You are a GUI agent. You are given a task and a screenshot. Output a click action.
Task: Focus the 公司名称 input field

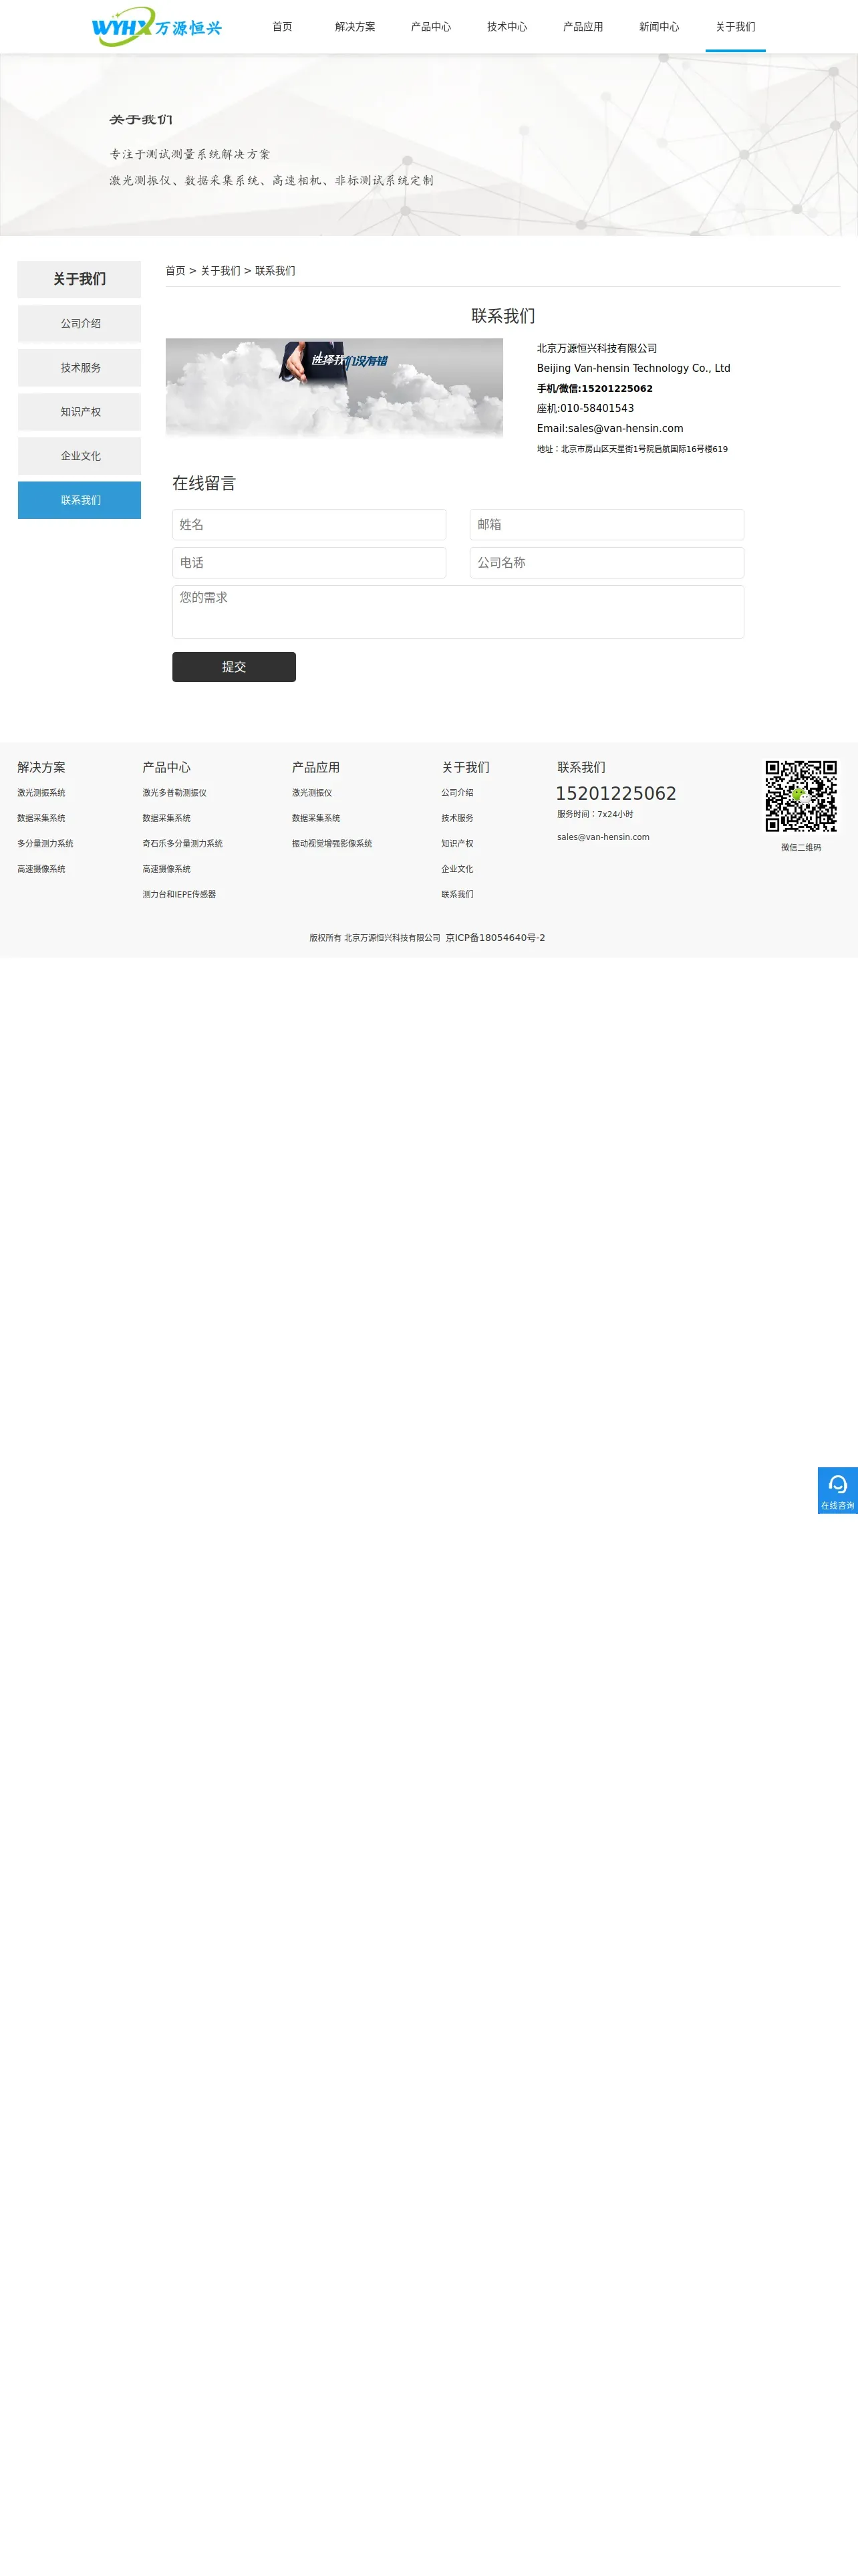click(x=607, y=563)
